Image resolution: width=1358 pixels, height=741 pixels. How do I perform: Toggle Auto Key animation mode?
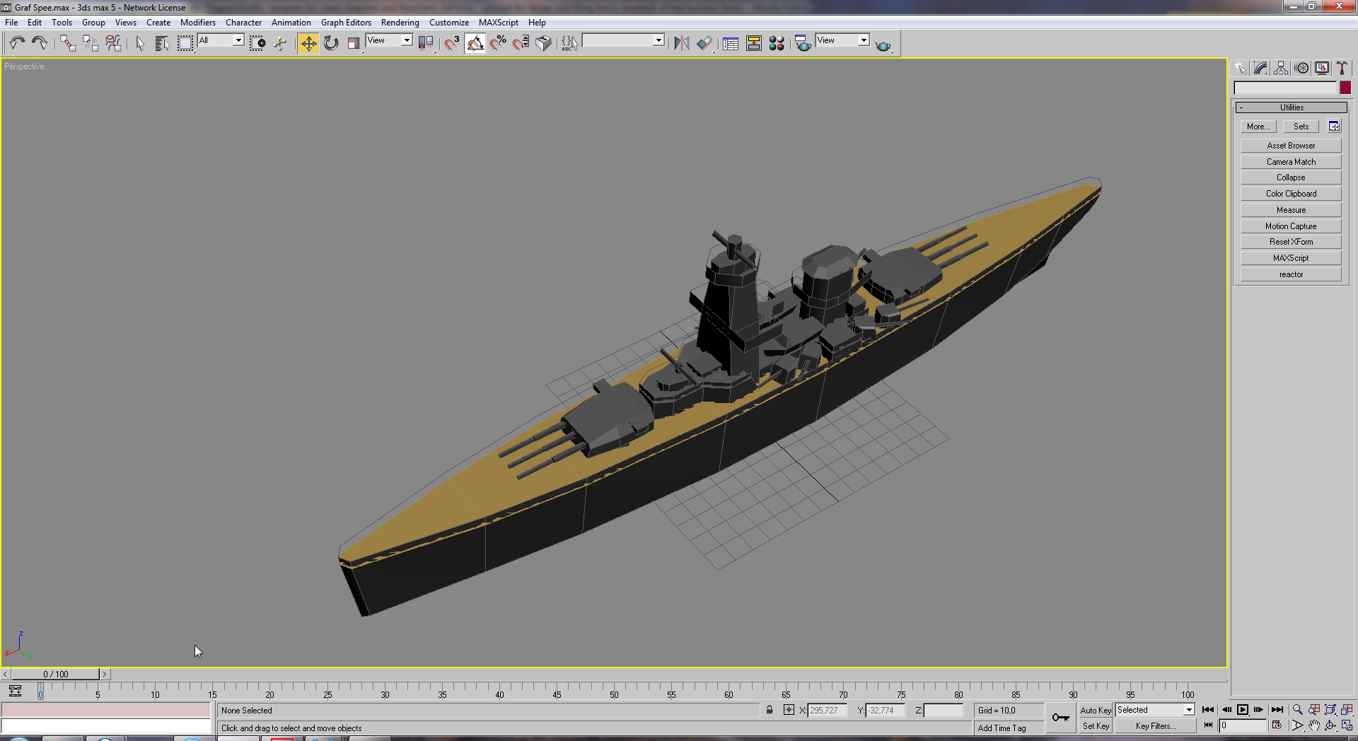tap(1096, 710)
